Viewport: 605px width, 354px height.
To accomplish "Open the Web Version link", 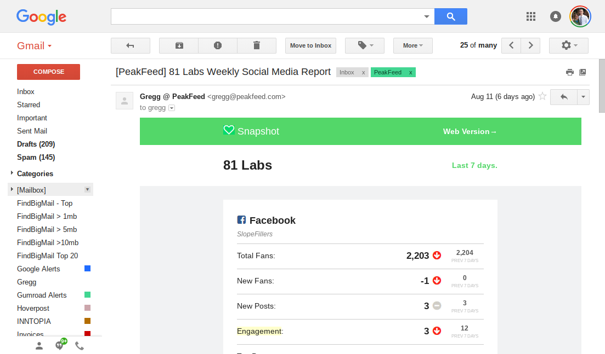I will 470,132.
